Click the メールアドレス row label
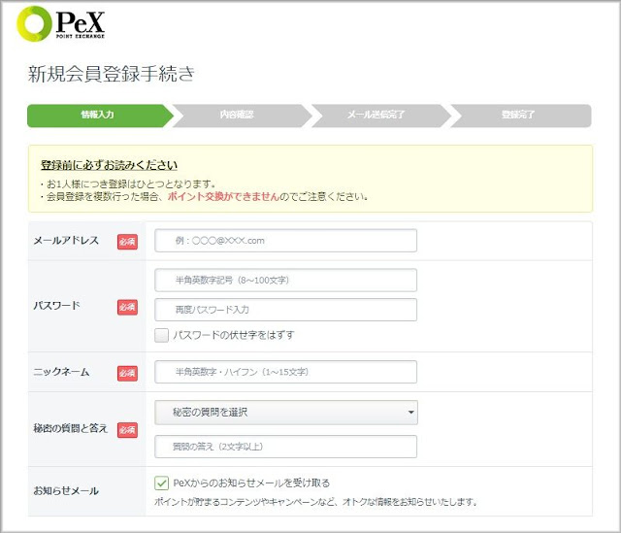Screen dimensions: 621x533 point(66,241)
